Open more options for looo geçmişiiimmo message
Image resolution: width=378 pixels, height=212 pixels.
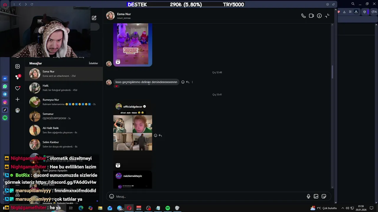[192, 82]
